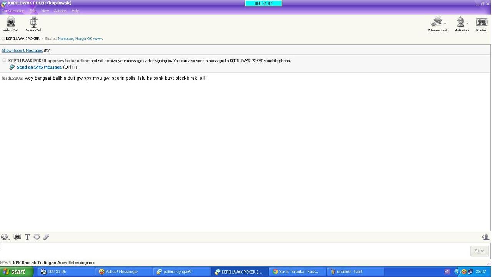The image size is (492, 277).
Task: Open the Edit menu
Action: [x=33, y=11]
